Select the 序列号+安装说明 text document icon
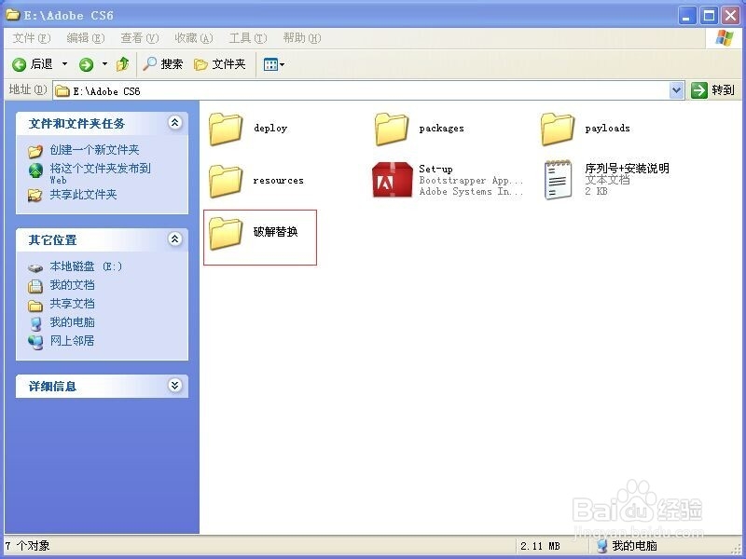746x559 pixels. coord(558,180)
